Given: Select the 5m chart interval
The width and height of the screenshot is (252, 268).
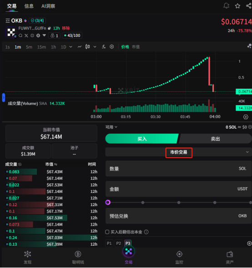Looking at the screenshot, I should tap(29, 47).
